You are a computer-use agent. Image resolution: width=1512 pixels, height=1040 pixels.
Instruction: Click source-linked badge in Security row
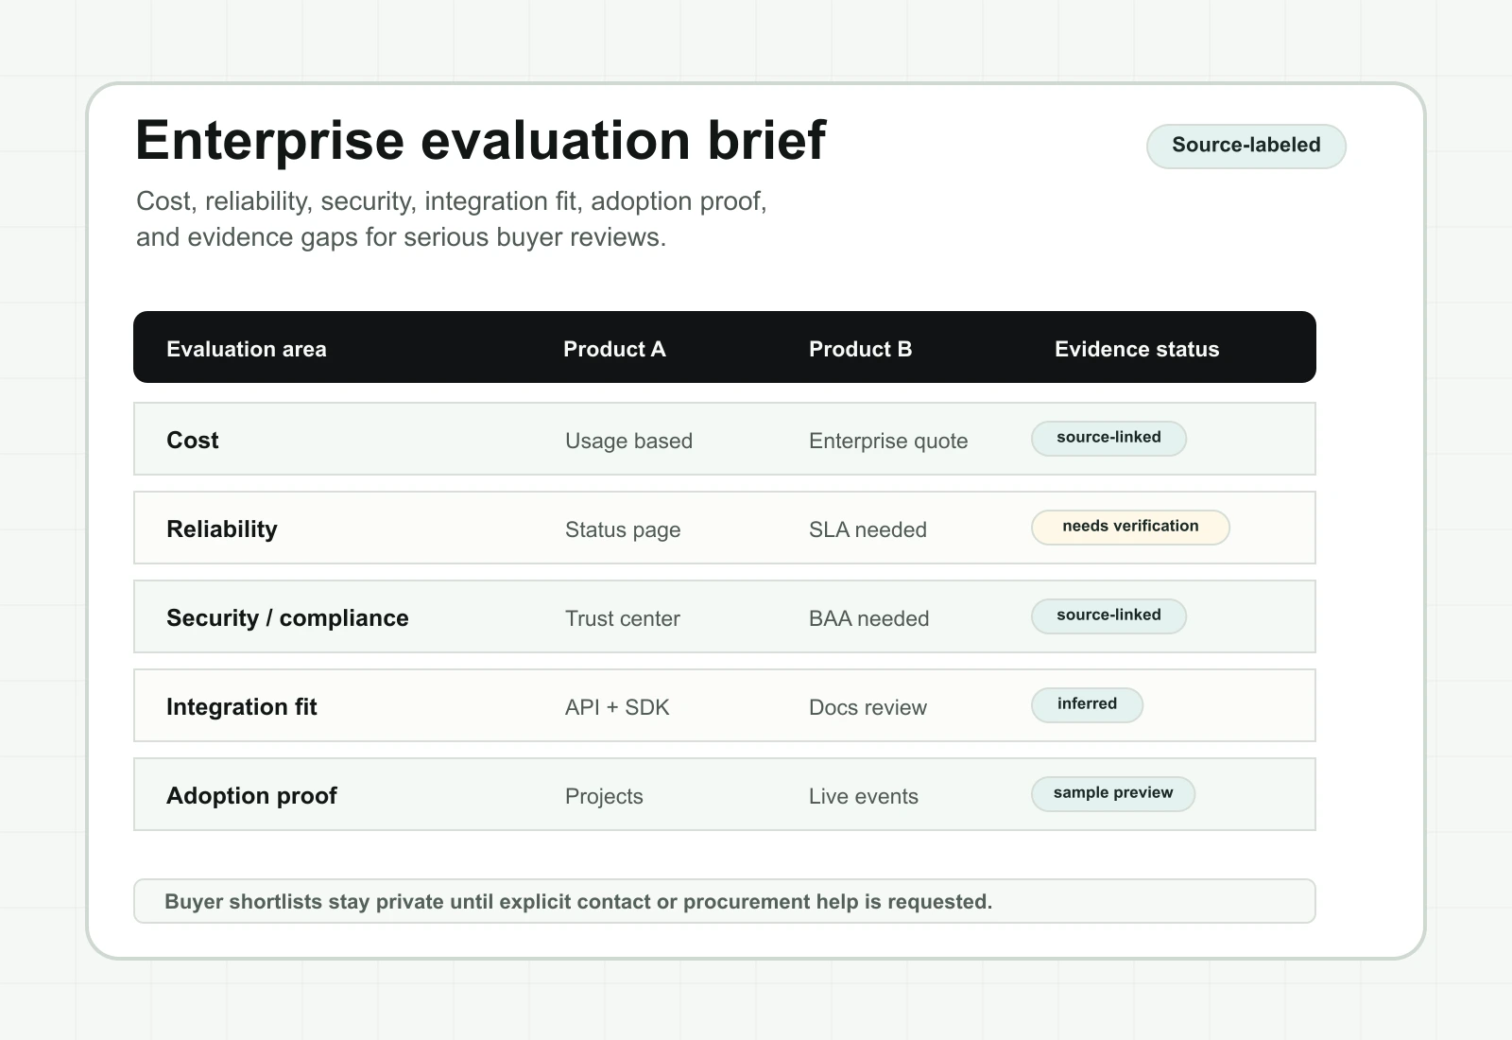coord(1108,615)
